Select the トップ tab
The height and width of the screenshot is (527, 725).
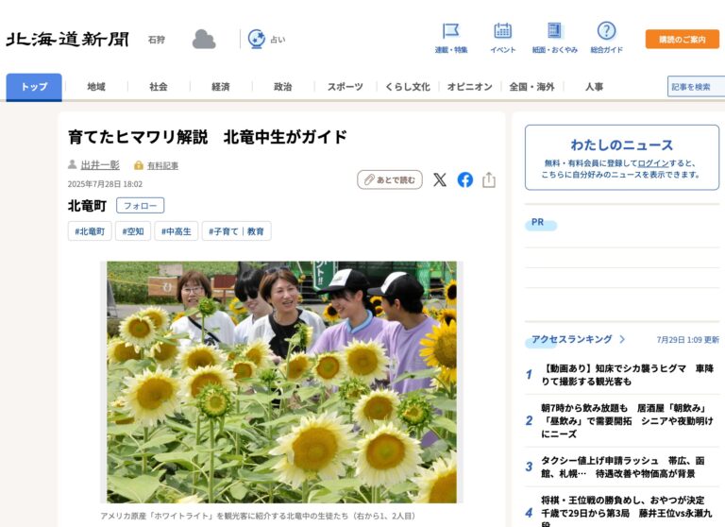34,87
